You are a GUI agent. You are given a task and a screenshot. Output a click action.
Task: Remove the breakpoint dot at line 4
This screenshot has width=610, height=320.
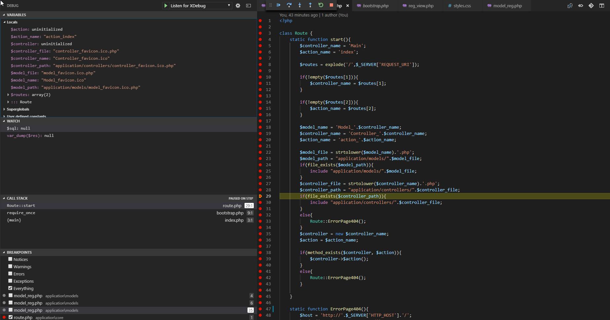click(x=260, y=39)
